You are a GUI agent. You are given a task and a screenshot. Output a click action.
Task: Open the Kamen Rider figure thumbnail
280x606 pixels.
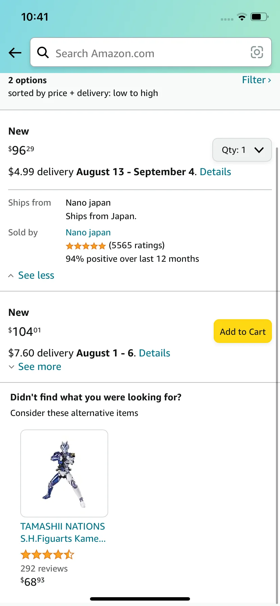point(64,473)
